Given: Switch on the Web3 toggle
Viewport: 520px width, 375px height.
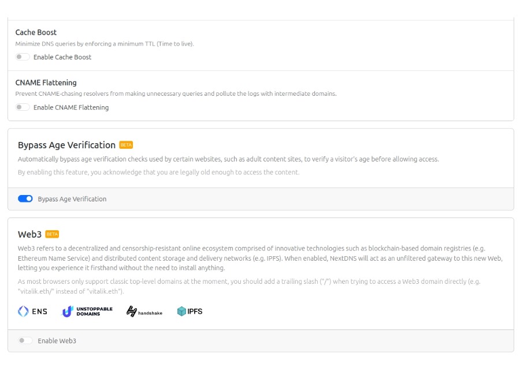Looking at the screenshot, I should point(25,341).
